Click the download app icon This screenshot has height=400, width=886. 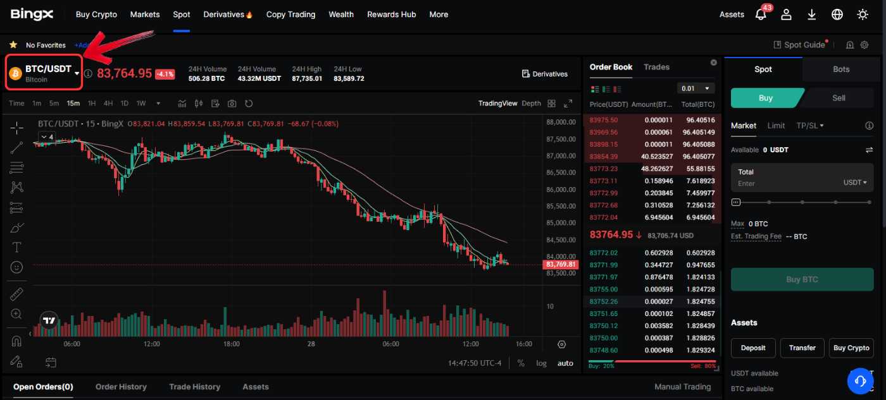(x=812, y=14)
